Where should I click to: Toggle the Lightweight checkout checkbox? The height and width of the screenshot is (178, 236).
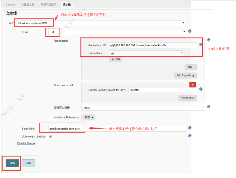pyautogui.click(x=50, y=136)
